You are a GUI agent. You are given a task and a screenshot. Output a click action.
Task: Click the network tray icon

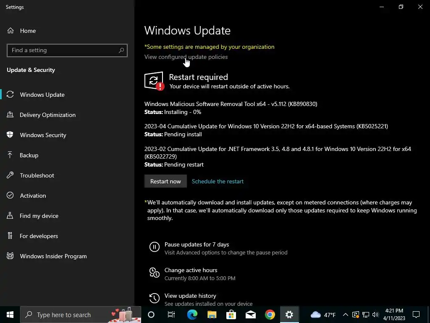[x=366, y=315]
